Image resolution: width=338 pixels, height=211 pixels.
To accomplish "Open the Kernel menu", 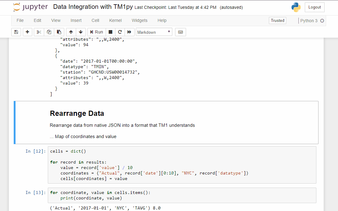I will [x=115, y=20].
